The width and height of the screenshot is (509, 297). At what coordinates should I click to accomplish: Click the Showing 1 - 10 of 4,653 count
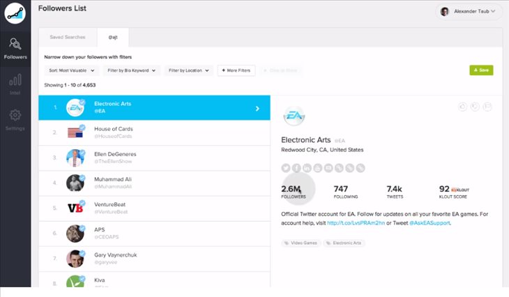70,85
